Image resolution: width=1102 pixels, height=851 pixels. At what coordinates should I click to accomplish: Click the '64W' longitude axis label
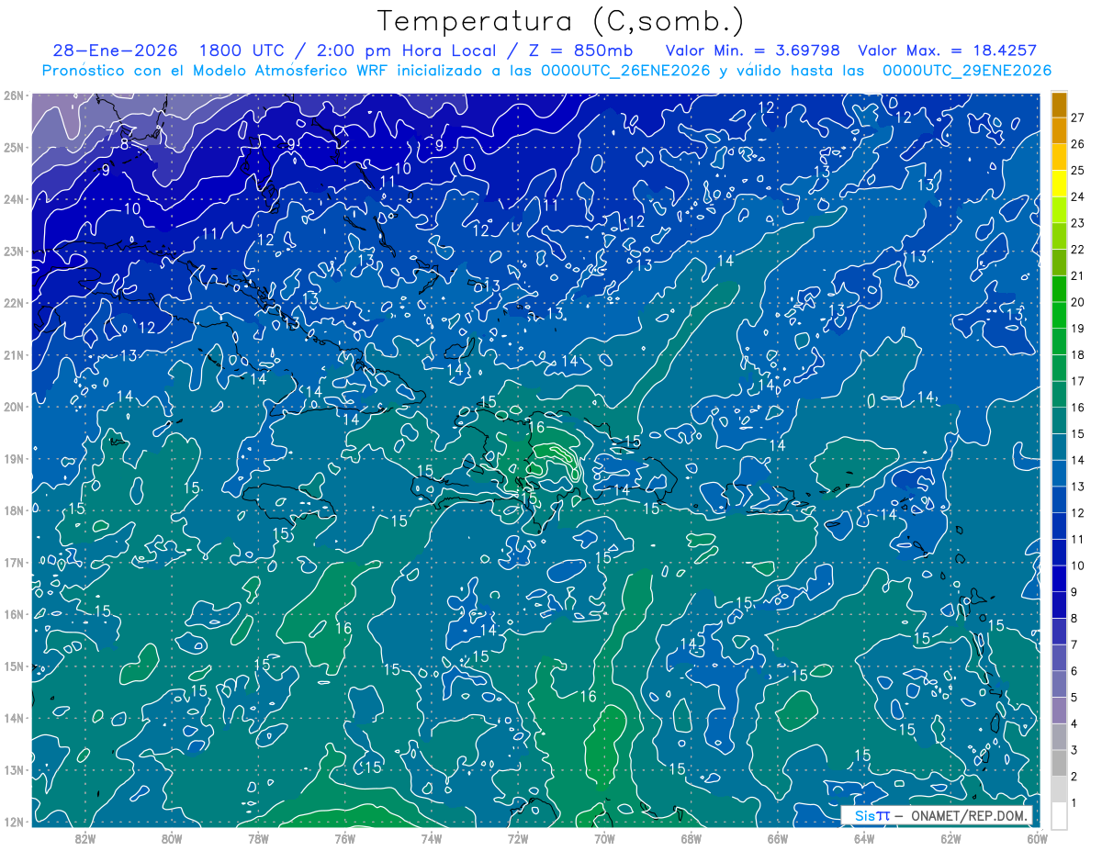pyautogui.click(x=864, y=838)
